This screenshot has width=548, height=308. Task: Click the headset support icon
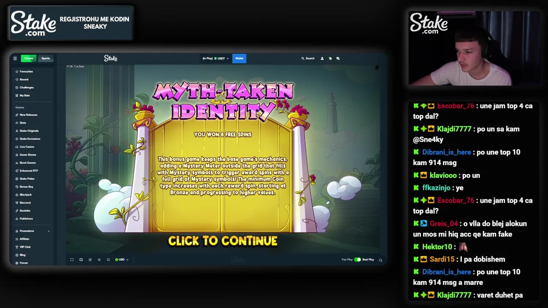click(380, 260)
